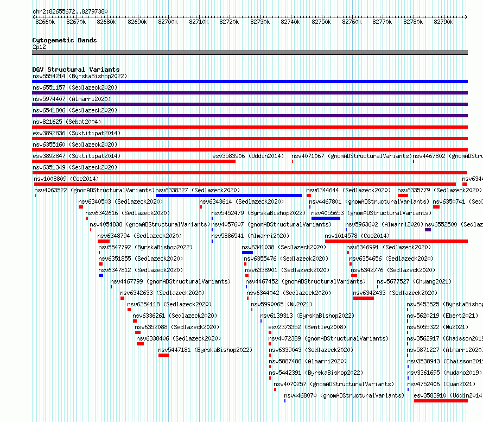Select nsv4467801 (gnomADStructuralVariants) label
The width and height of the screenshot is (483, 422).
tap(369, 201)
